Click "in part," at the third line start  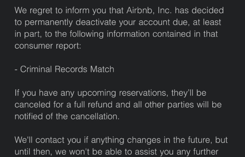click(x=28, y=34)
